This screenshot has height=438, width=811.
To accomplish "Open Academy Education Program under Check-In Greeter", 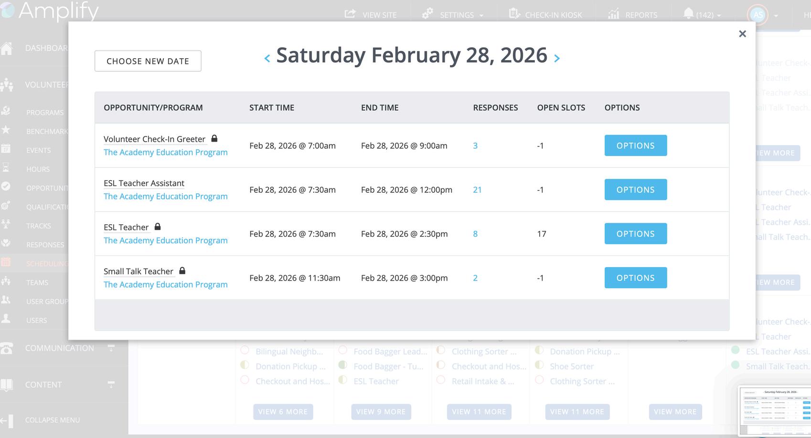I will (x=166, y=152).
